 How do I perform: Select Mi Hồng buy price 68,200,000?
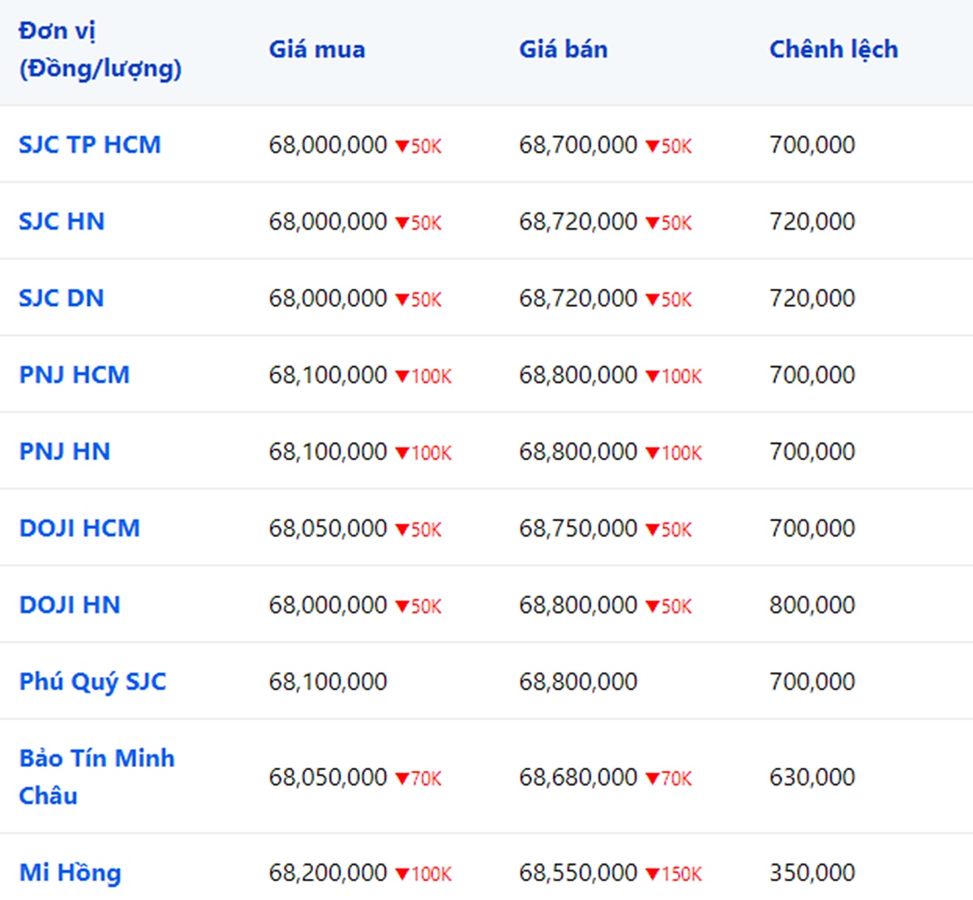click(328, 873)
